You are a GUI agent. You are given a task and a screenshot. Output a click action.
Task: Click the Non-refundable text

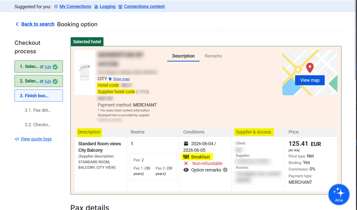pyautogui.click(x=207, y=163)
